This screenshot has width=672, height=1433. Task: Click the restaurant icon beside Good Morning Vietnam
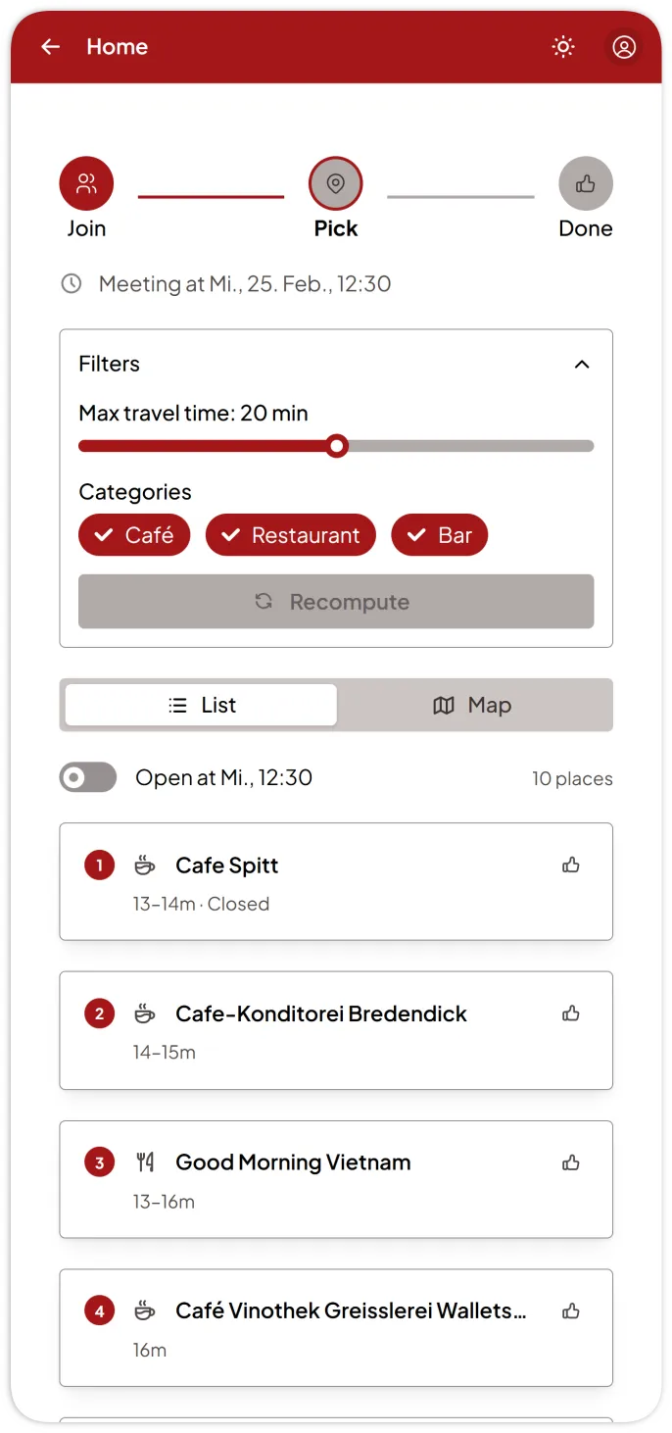[145, 1161]
